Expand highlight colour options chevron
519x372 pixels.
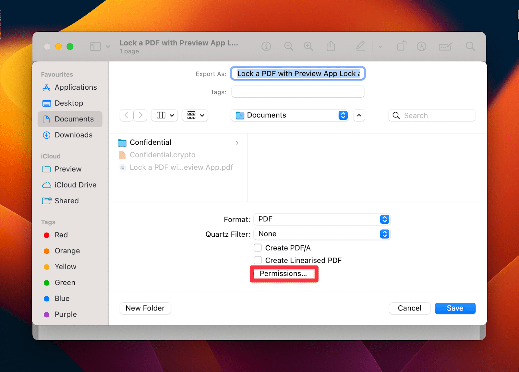tap(380, 47)
